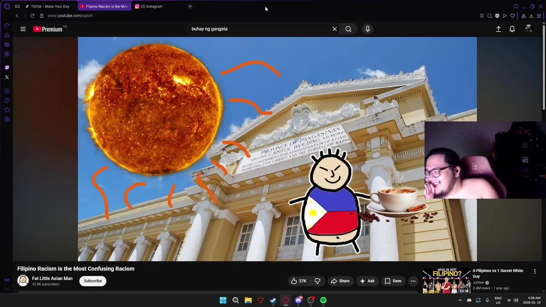
Task: Open more actions three-dot menu under video
Action: point(413,281)
